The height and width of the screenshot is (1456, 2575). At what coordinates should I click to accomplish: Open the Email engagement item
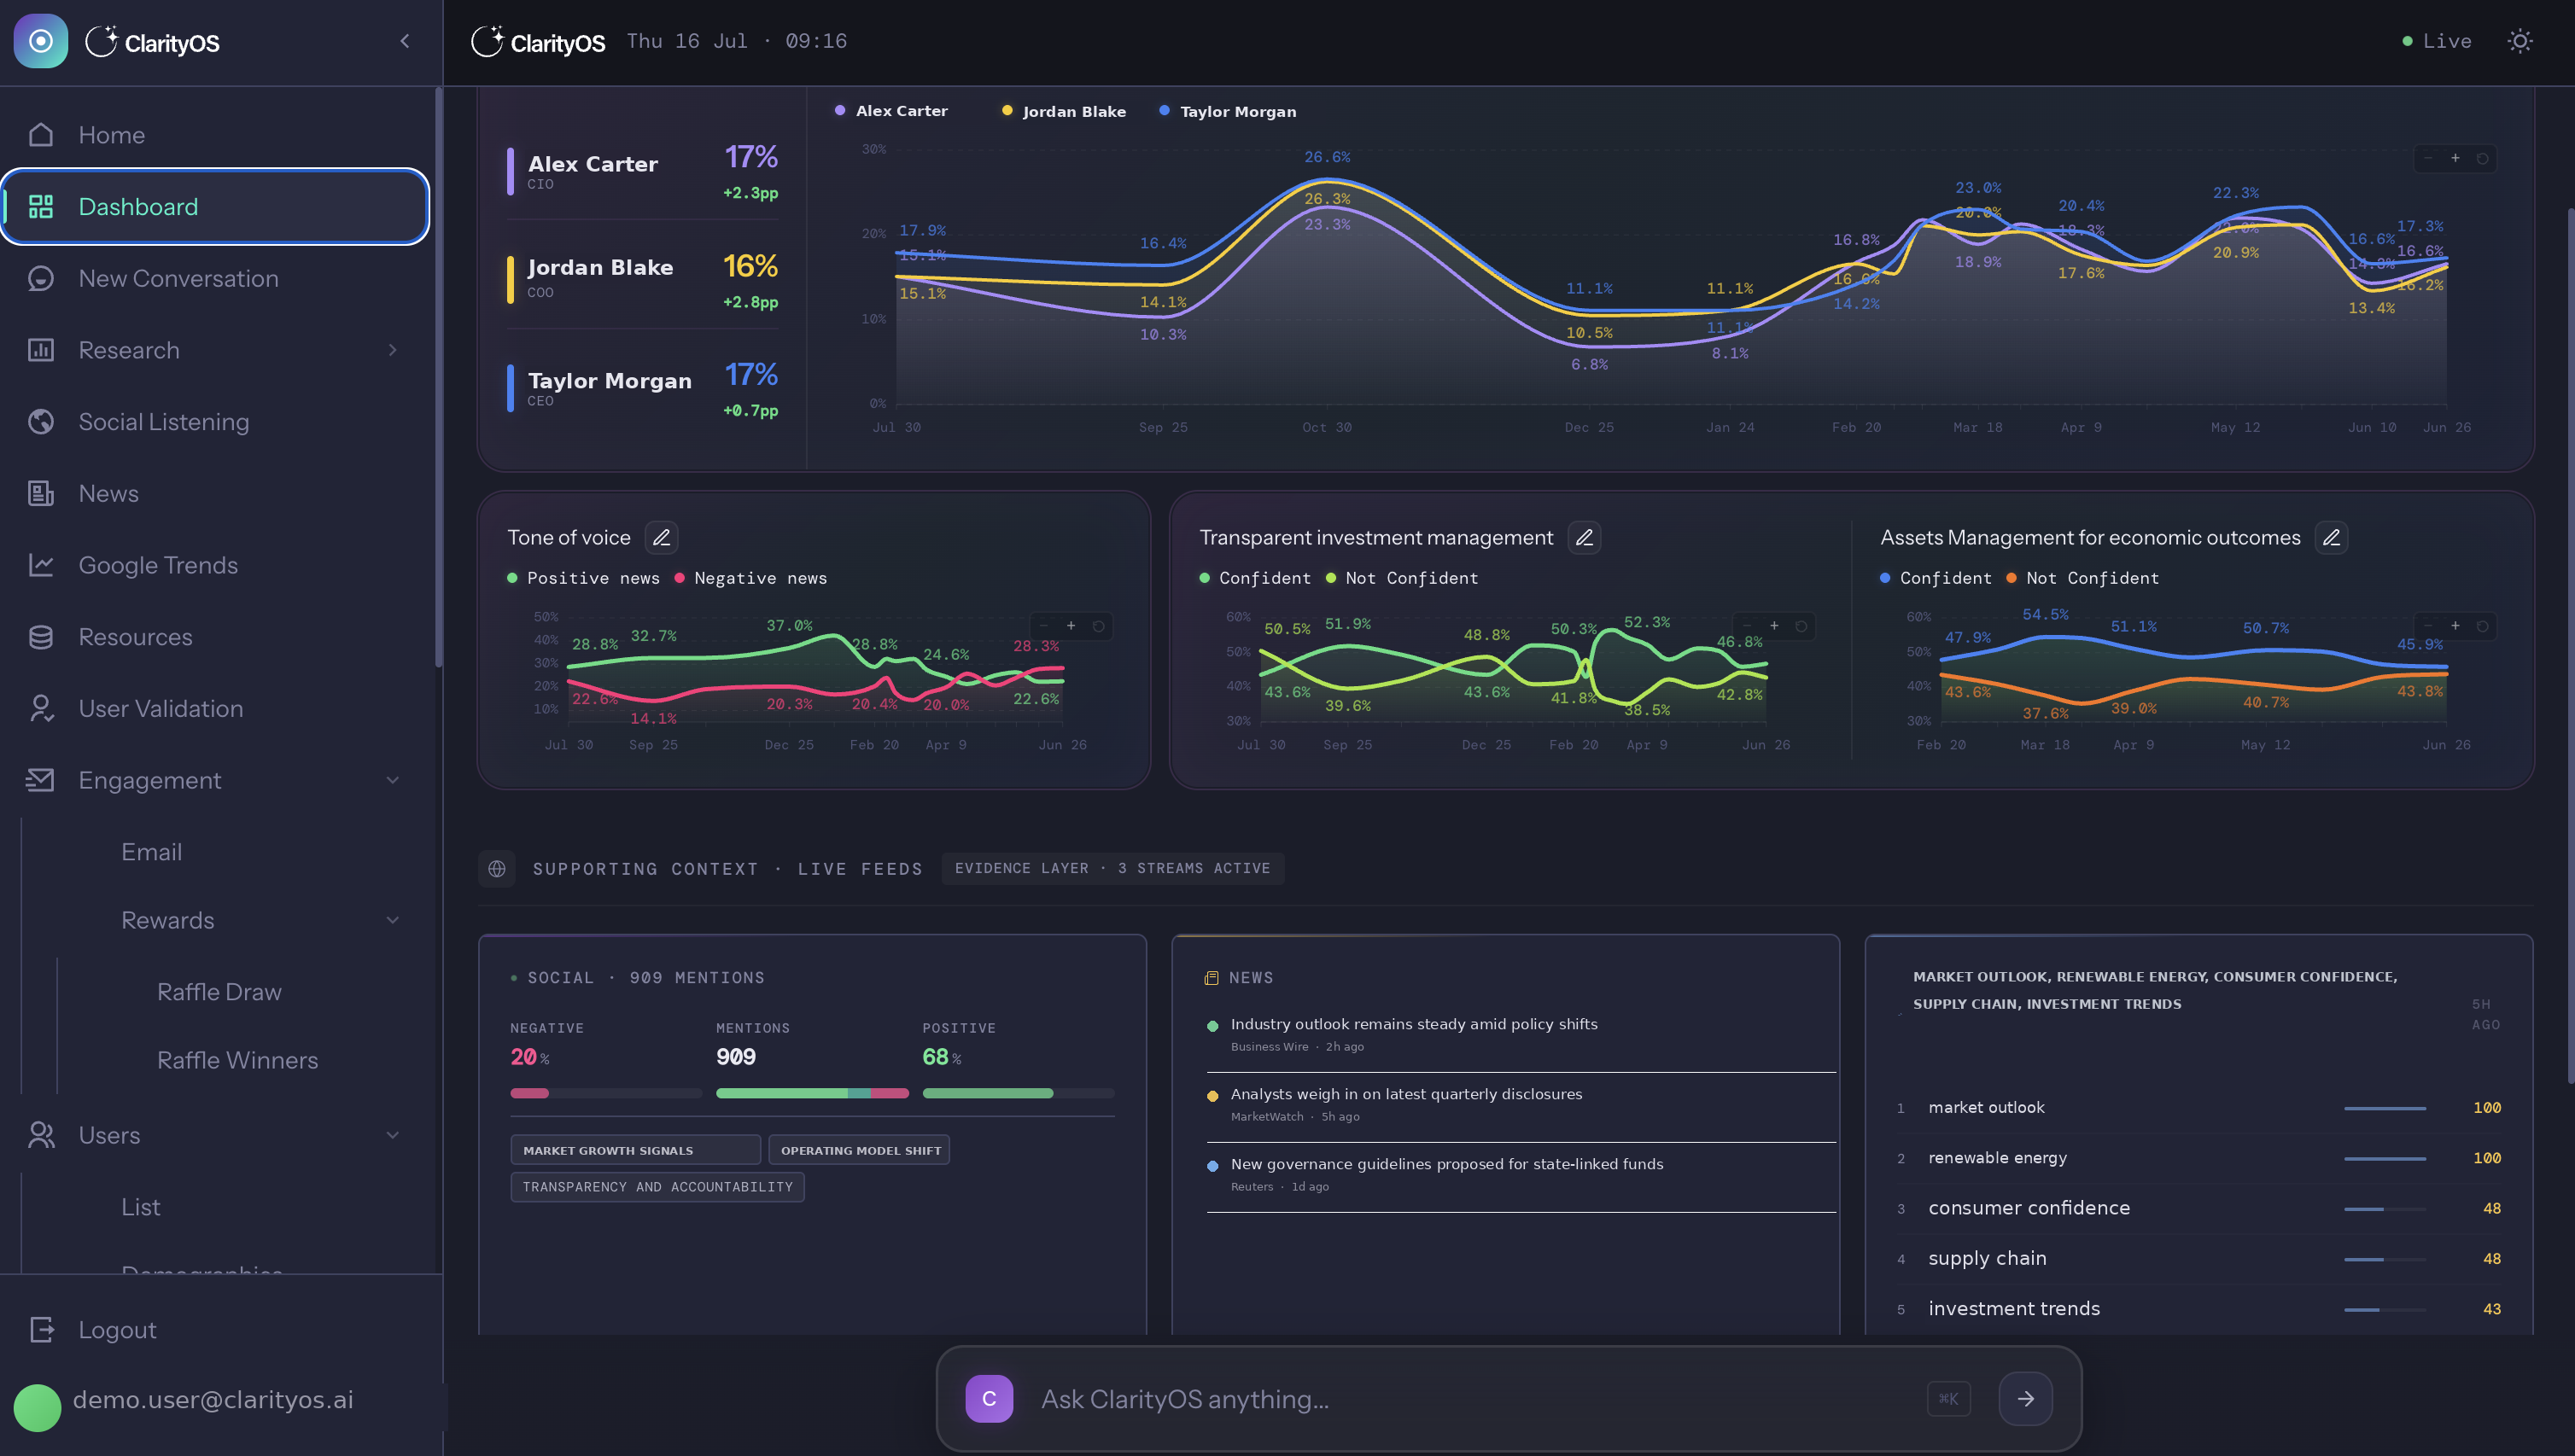151,852
